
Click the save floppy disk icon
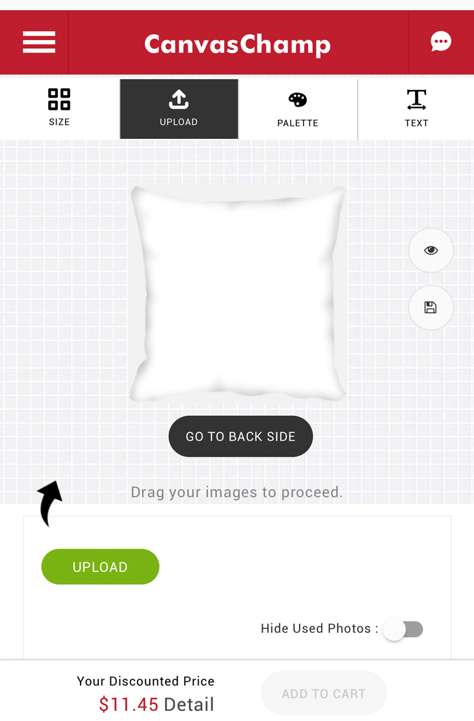(431, 308)
